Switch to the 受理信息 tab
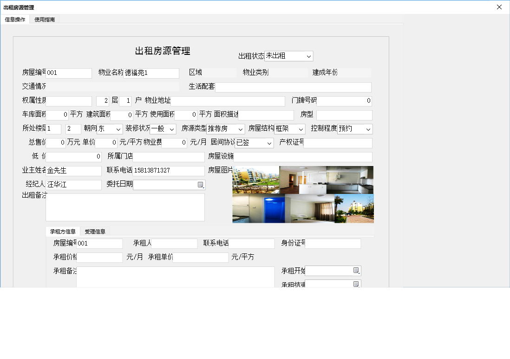 tap(95, 231)
